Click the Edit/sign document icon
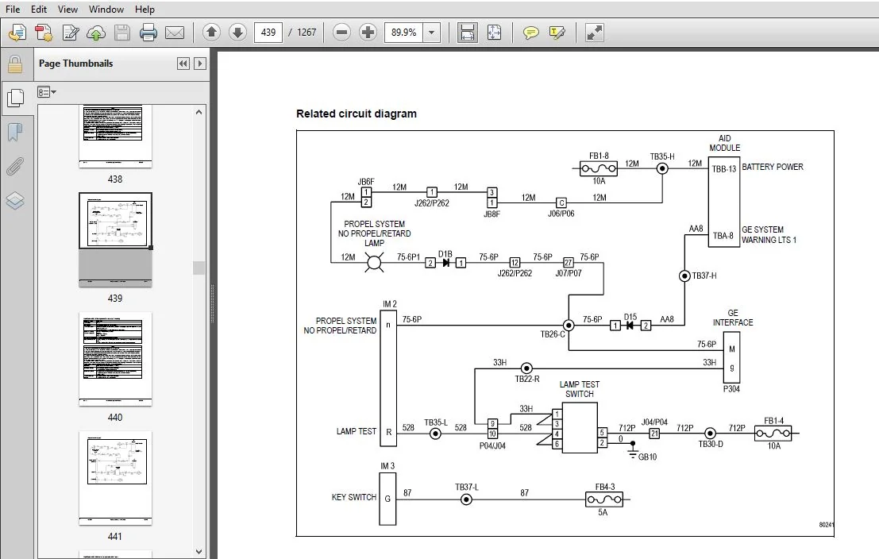The height and width of the screenshot is (559, 879). coord(70,33)
